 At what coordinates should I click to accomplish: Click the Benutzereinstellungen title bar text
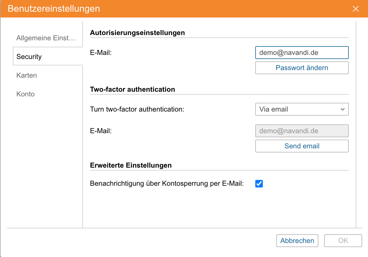tap(54, 9)
